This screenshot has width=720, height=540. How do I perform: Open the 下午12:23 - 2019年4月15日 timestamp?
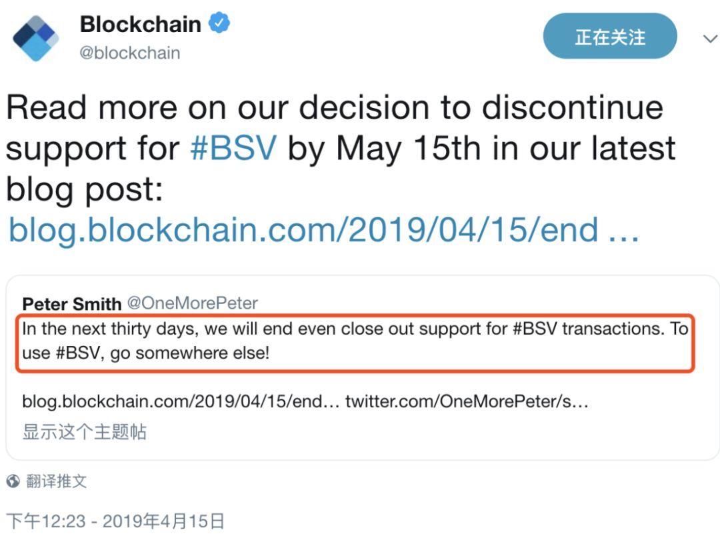pyautogui.click(x=115, y=521)
